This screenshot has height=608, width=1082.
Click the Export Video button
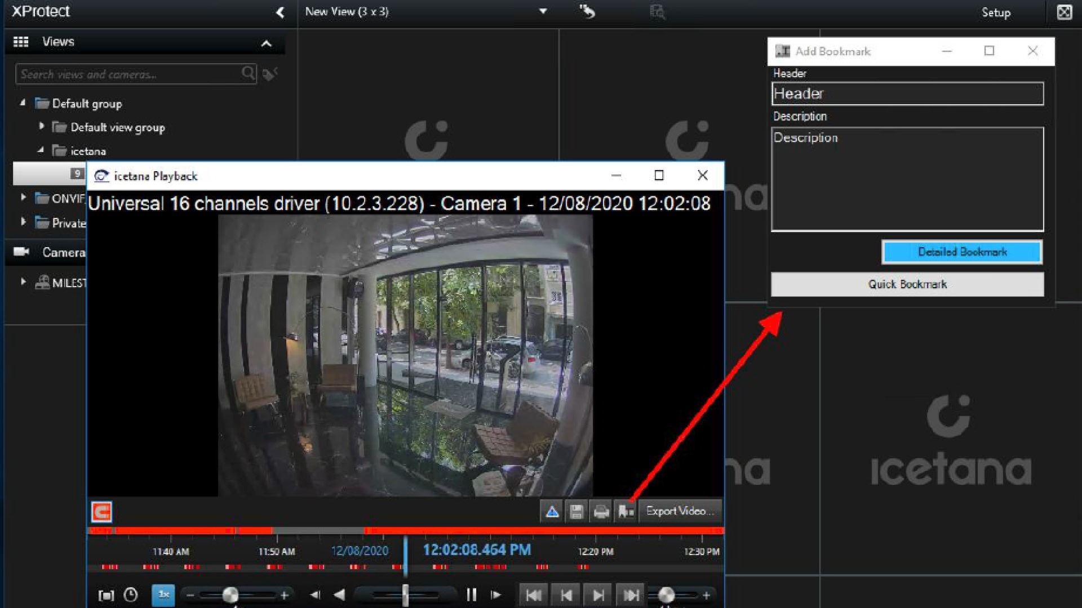point(680,511)
